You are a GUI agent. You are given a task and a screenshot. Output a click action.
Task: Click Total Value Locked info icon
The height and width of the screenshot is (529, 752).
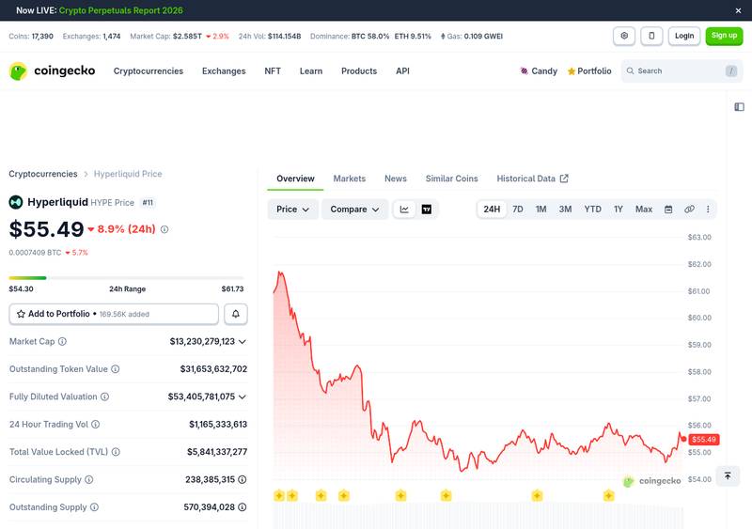point(116,452)
